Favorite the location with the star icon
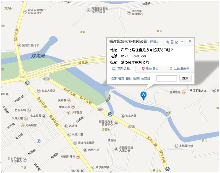 167,42
